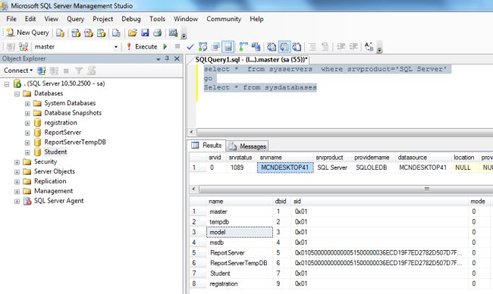Click the Increase Indent icon
The height and width of the screenshot is (294, 493).
(353, 47)
